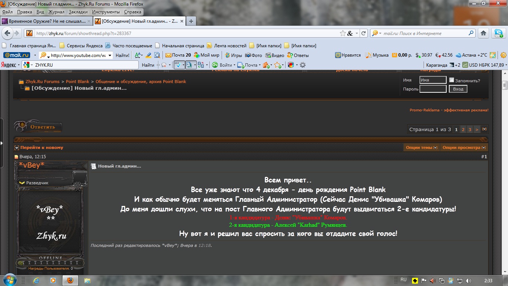
Task: Open the Skype toolbar icon
Action: click(x=498, y=33)
